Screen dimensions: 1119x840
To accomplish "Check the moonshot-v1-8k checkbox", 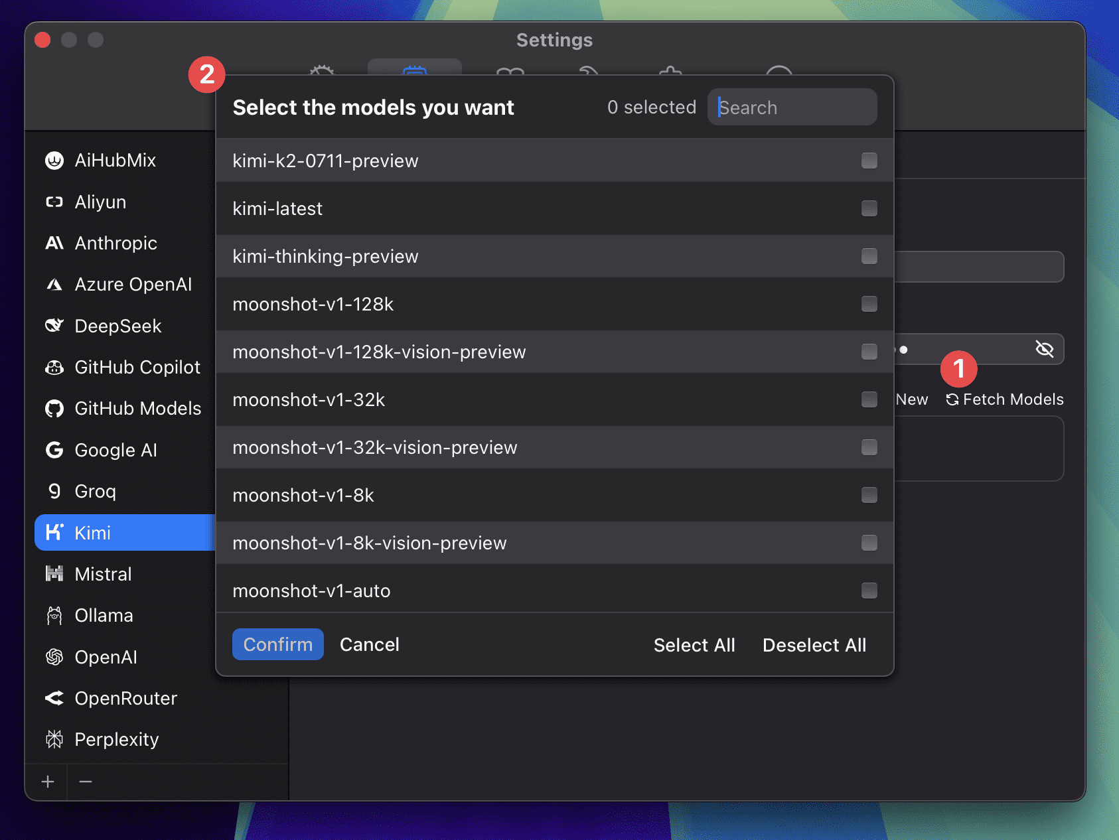I will pos(869,495).
